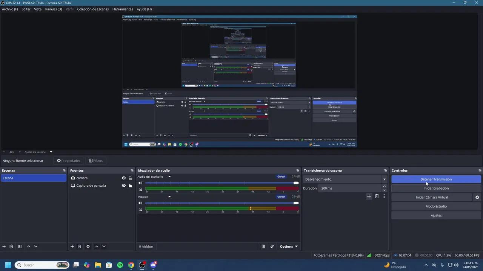Screen dimensions: 483x271
Task: Move source down in Fuentes panel
Action: point(104,247)
